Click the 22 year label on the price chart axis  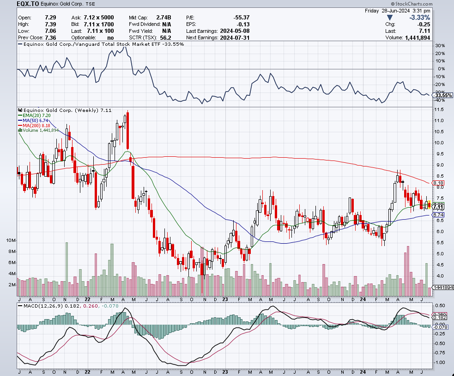pos(87,299)
